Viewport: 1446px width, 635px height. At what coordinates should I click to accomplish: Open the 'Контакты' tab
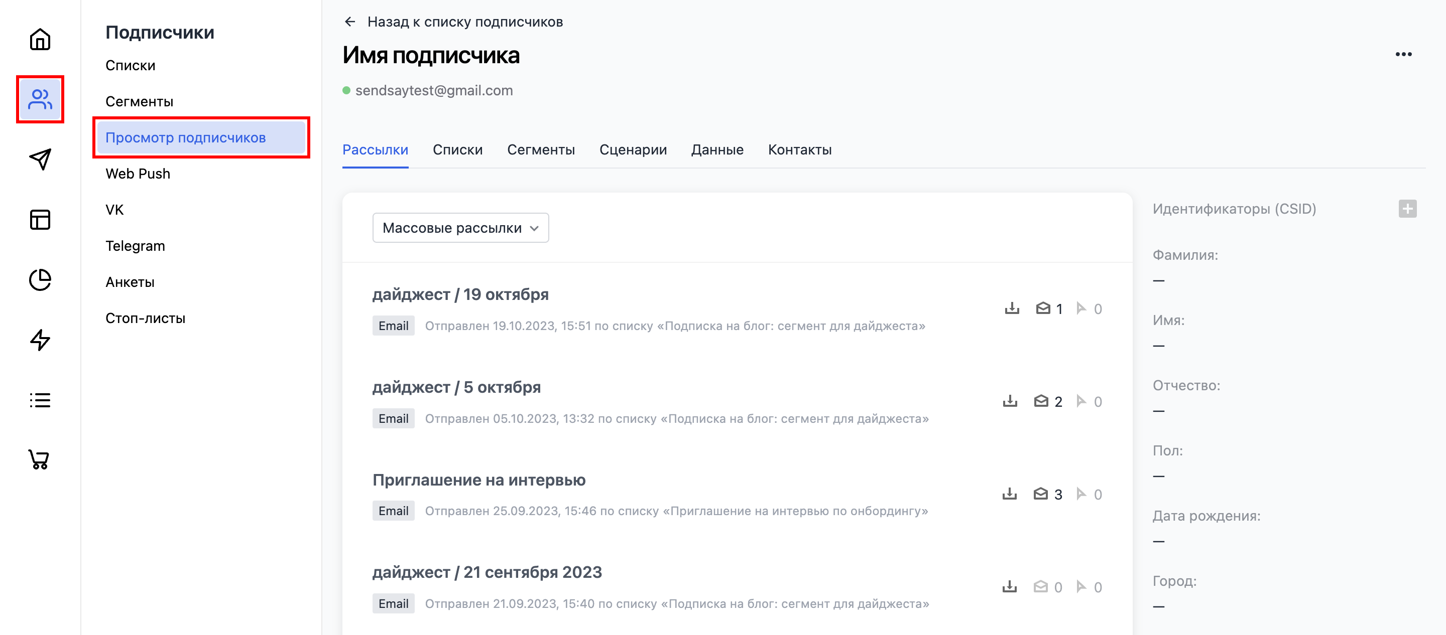799,150
